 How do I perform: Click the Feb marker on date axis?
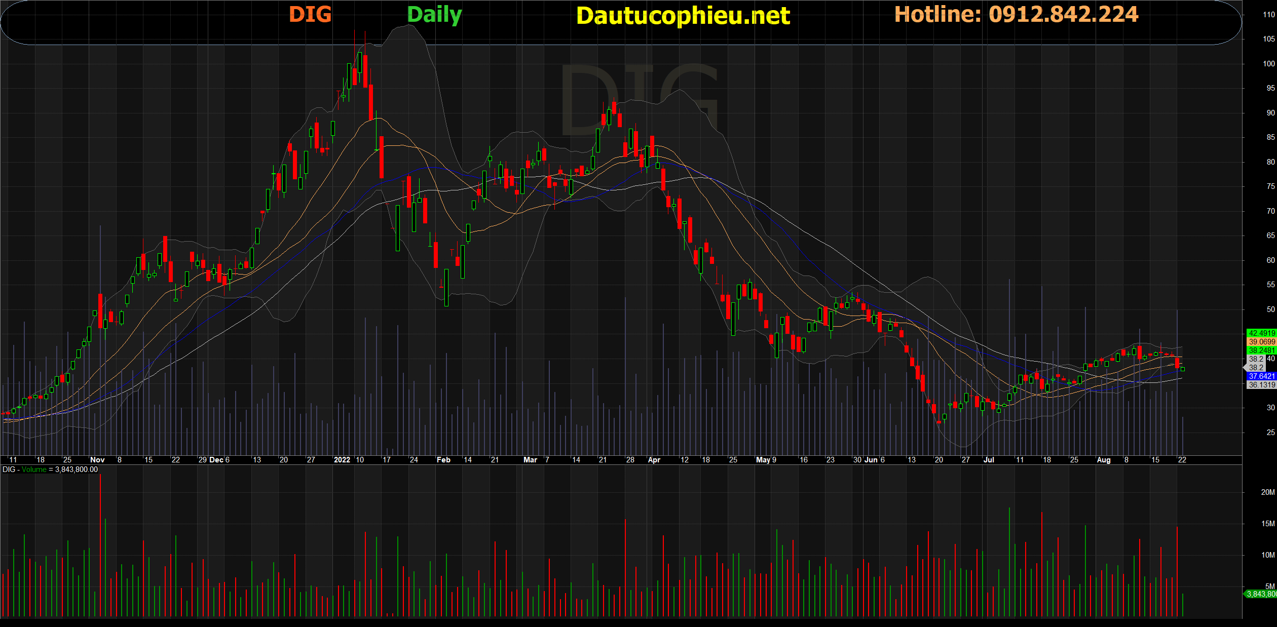(x=443, y=460)
